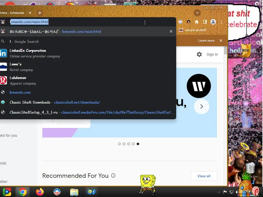Open File Explorer from the taskbar

point(74,192)
